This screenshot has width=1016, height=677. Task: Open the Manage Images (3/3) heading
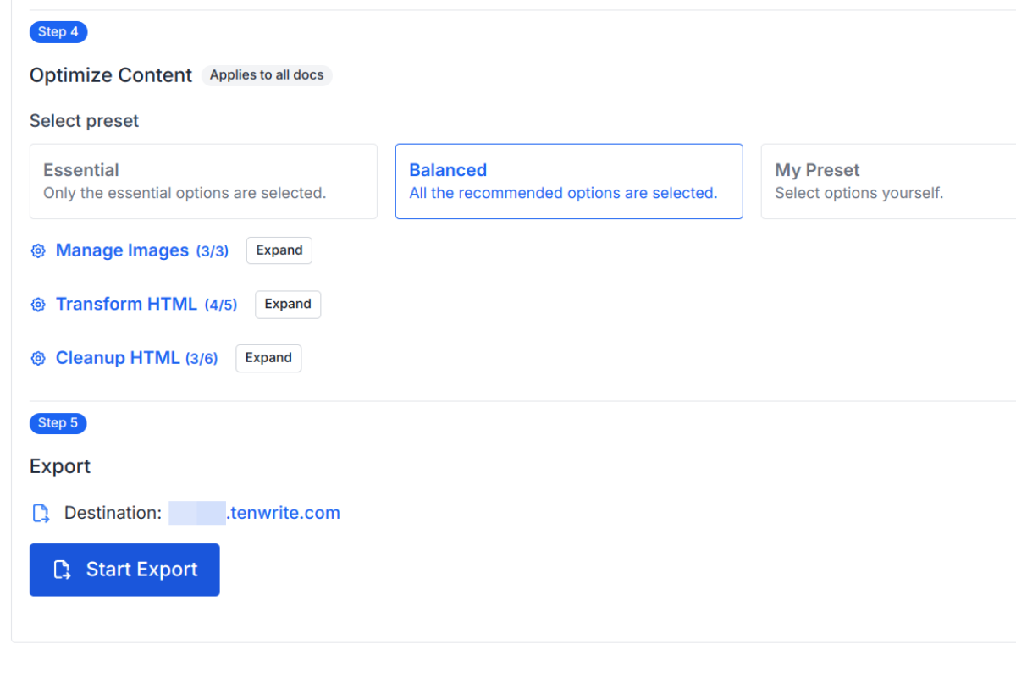point(142,250)
